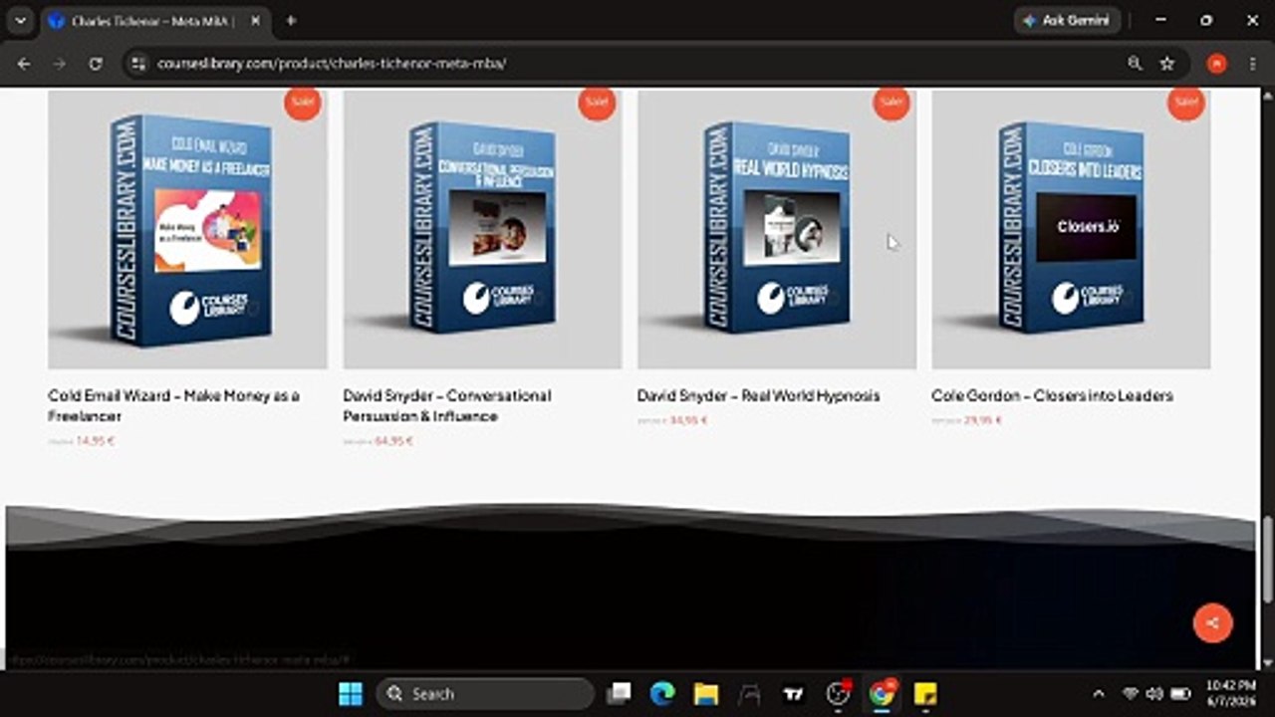This screenshot has width=1275, height=717.
Task: Reload the current page
Action: point(96,63)
